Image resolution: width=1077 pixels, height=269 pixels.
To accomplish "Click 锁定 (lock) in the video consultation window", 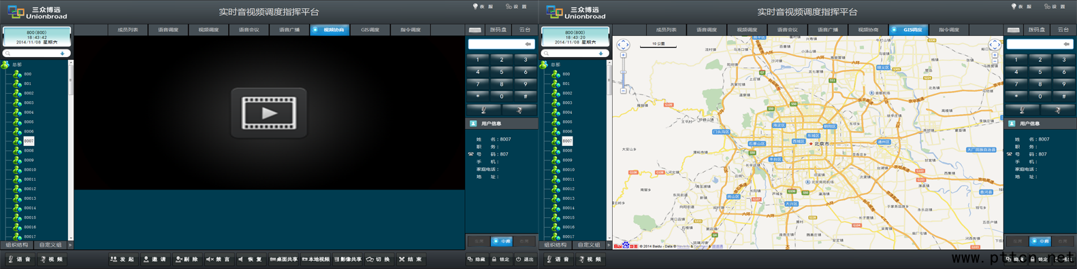I will coord(501,259).
